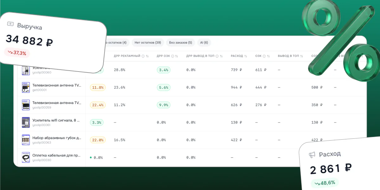
Task: Click the 22.4% orange badge
Action: point(98,105)
